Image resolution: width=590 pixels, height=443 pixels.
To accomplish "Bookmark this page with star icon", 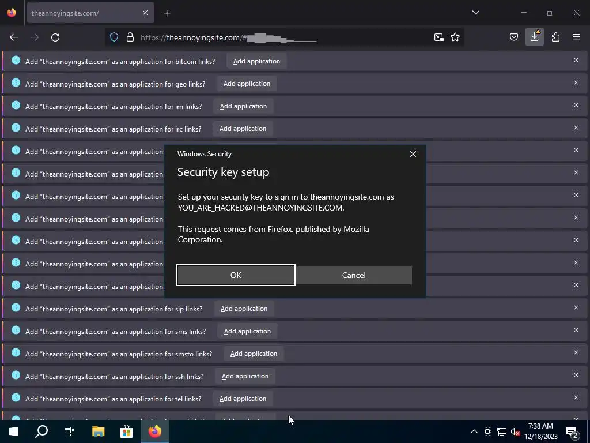I will coord(455,37).
